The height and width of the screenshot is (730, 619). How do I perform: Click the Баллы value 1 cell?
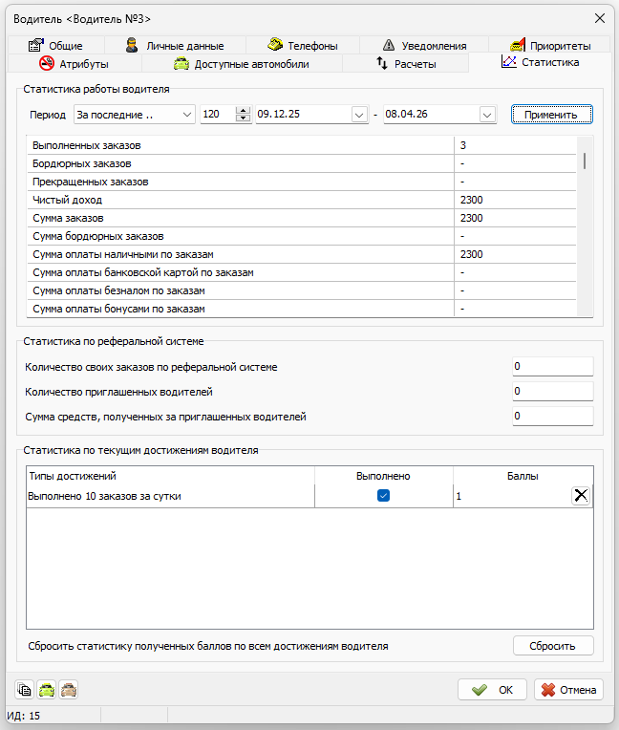512,496
